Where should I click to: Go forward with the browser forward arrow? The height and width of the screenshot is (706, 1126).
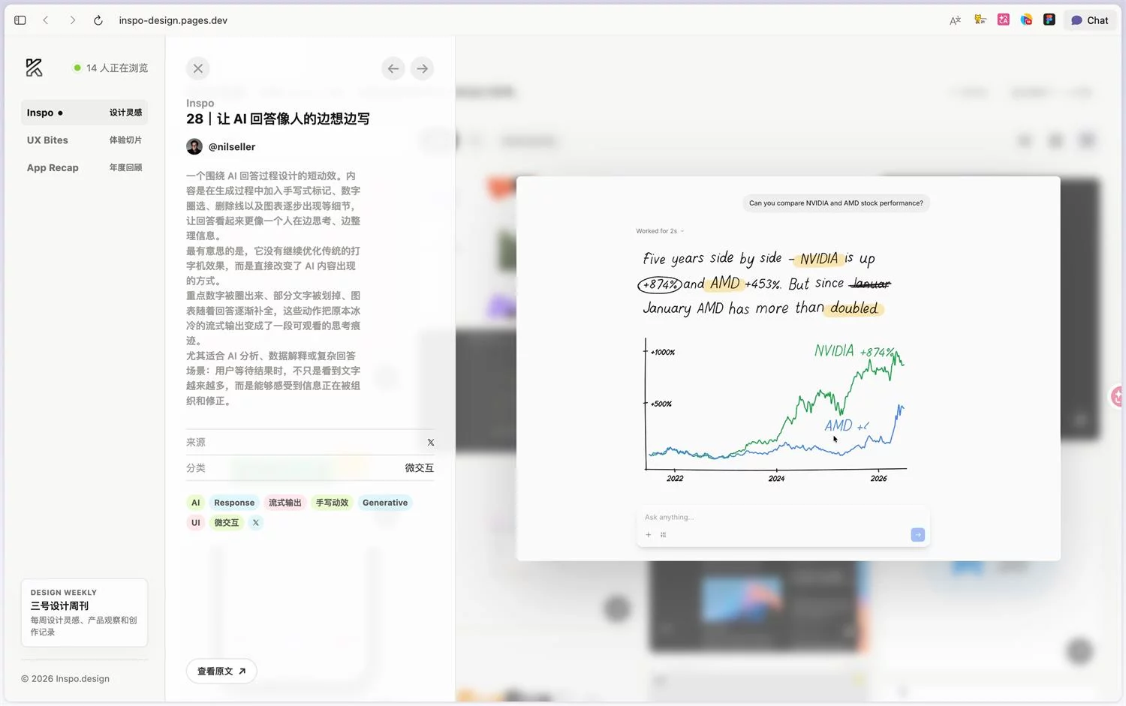[x=72, y=20]
